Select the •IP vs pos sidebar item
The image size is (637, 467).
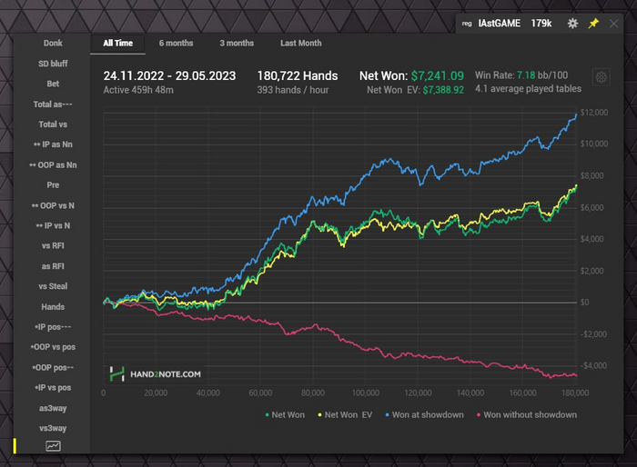[53, 387]
